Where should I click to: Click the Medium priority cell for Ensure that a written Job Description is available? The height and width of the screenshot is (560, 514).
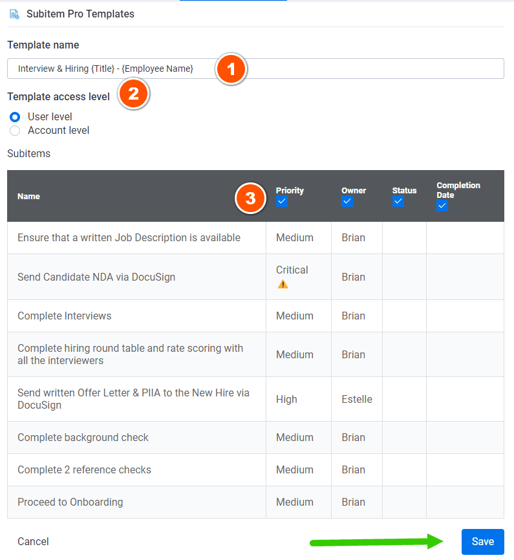(x=294, y=237)
